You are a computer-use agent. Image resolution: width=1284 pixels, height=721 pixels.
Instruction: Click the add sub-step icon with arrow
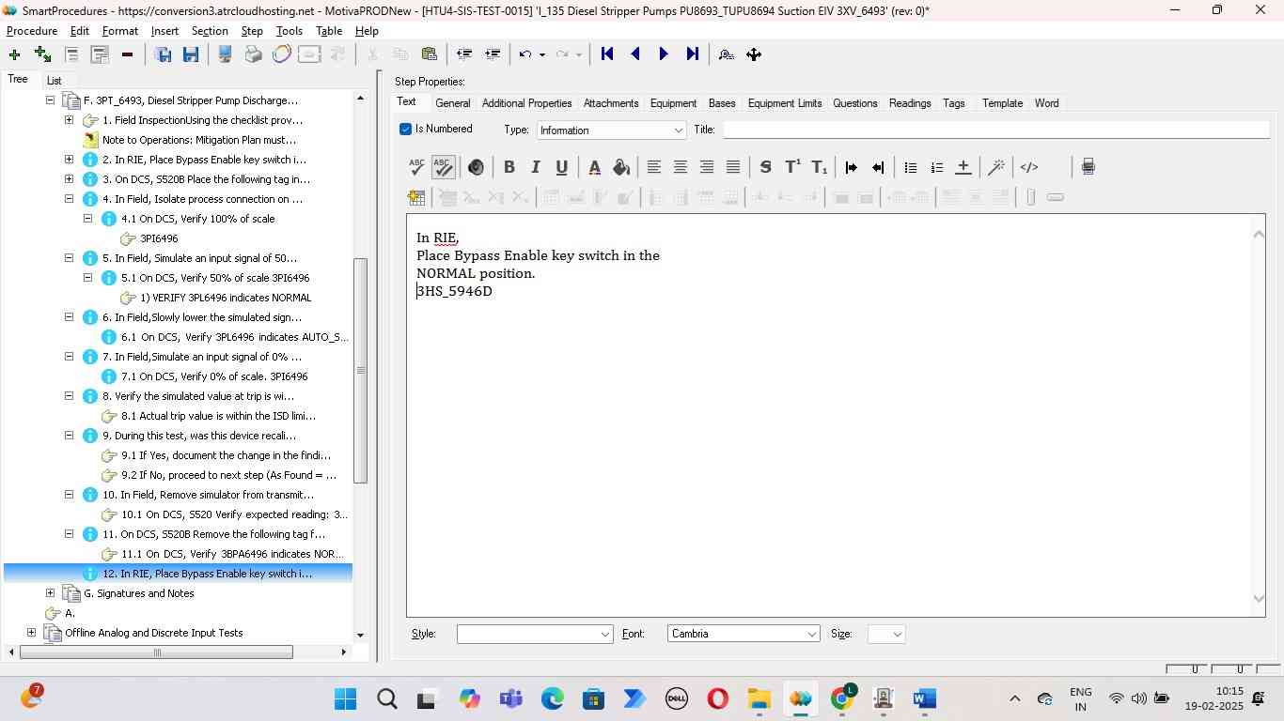click(x=42, y=54)
